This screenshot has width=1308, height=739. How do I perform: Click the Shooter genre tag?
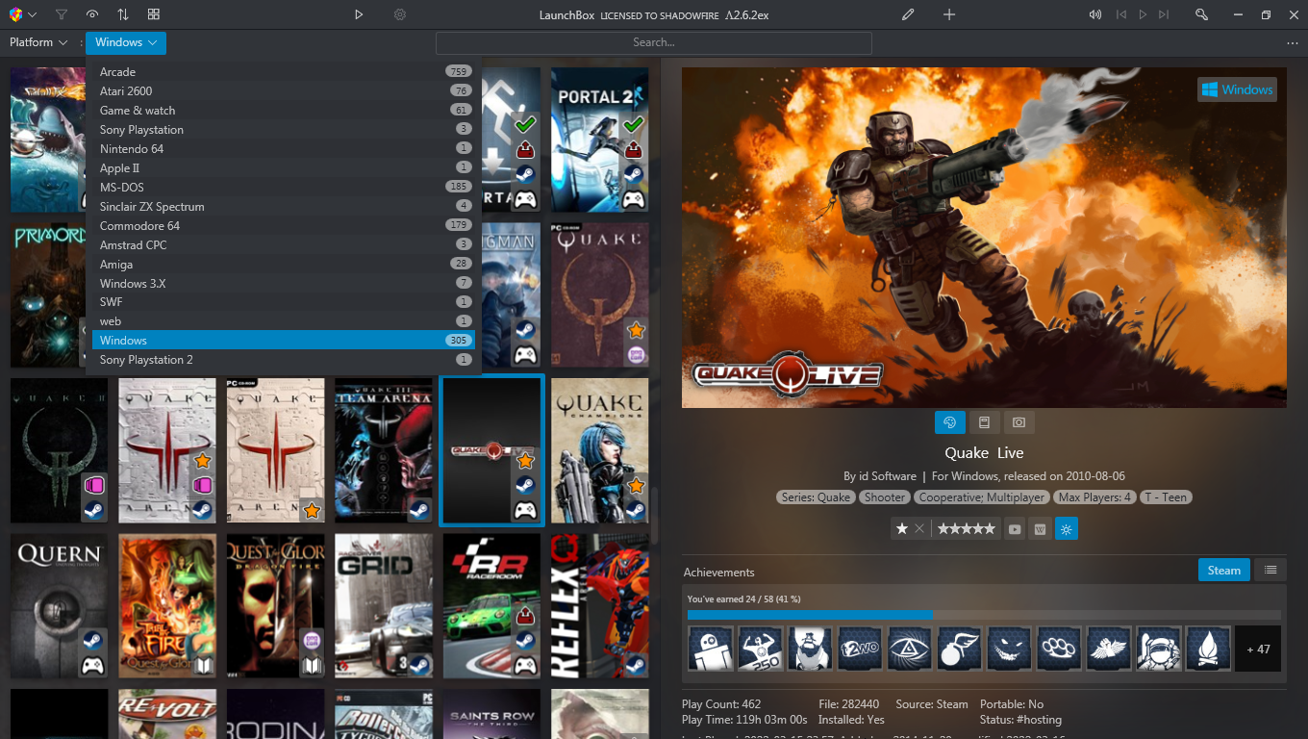pos(885,497)
